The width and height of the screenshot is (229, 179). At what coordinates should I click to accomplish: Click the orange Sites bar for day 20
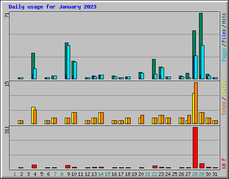[142, 119]
